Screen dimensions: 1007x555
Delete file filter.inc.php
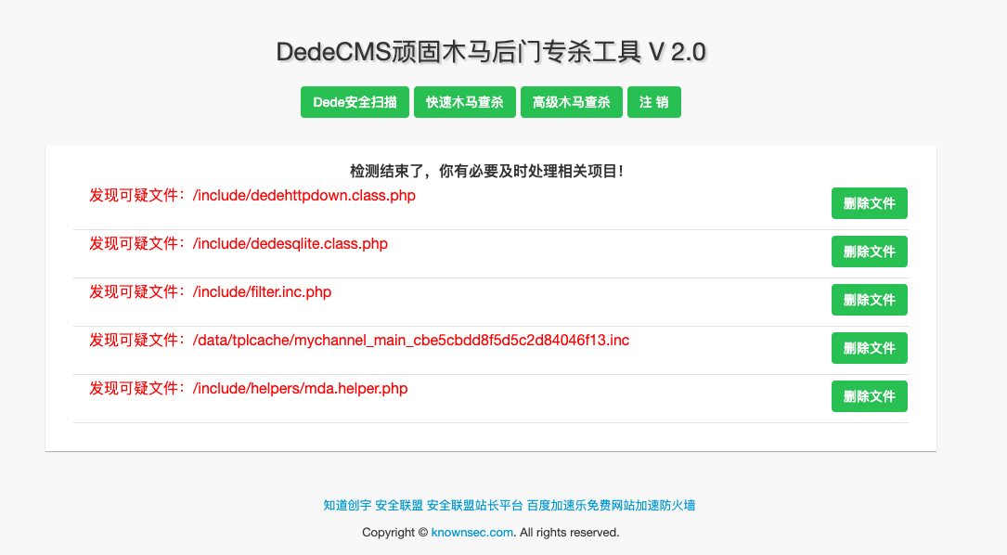coord(869,300)
